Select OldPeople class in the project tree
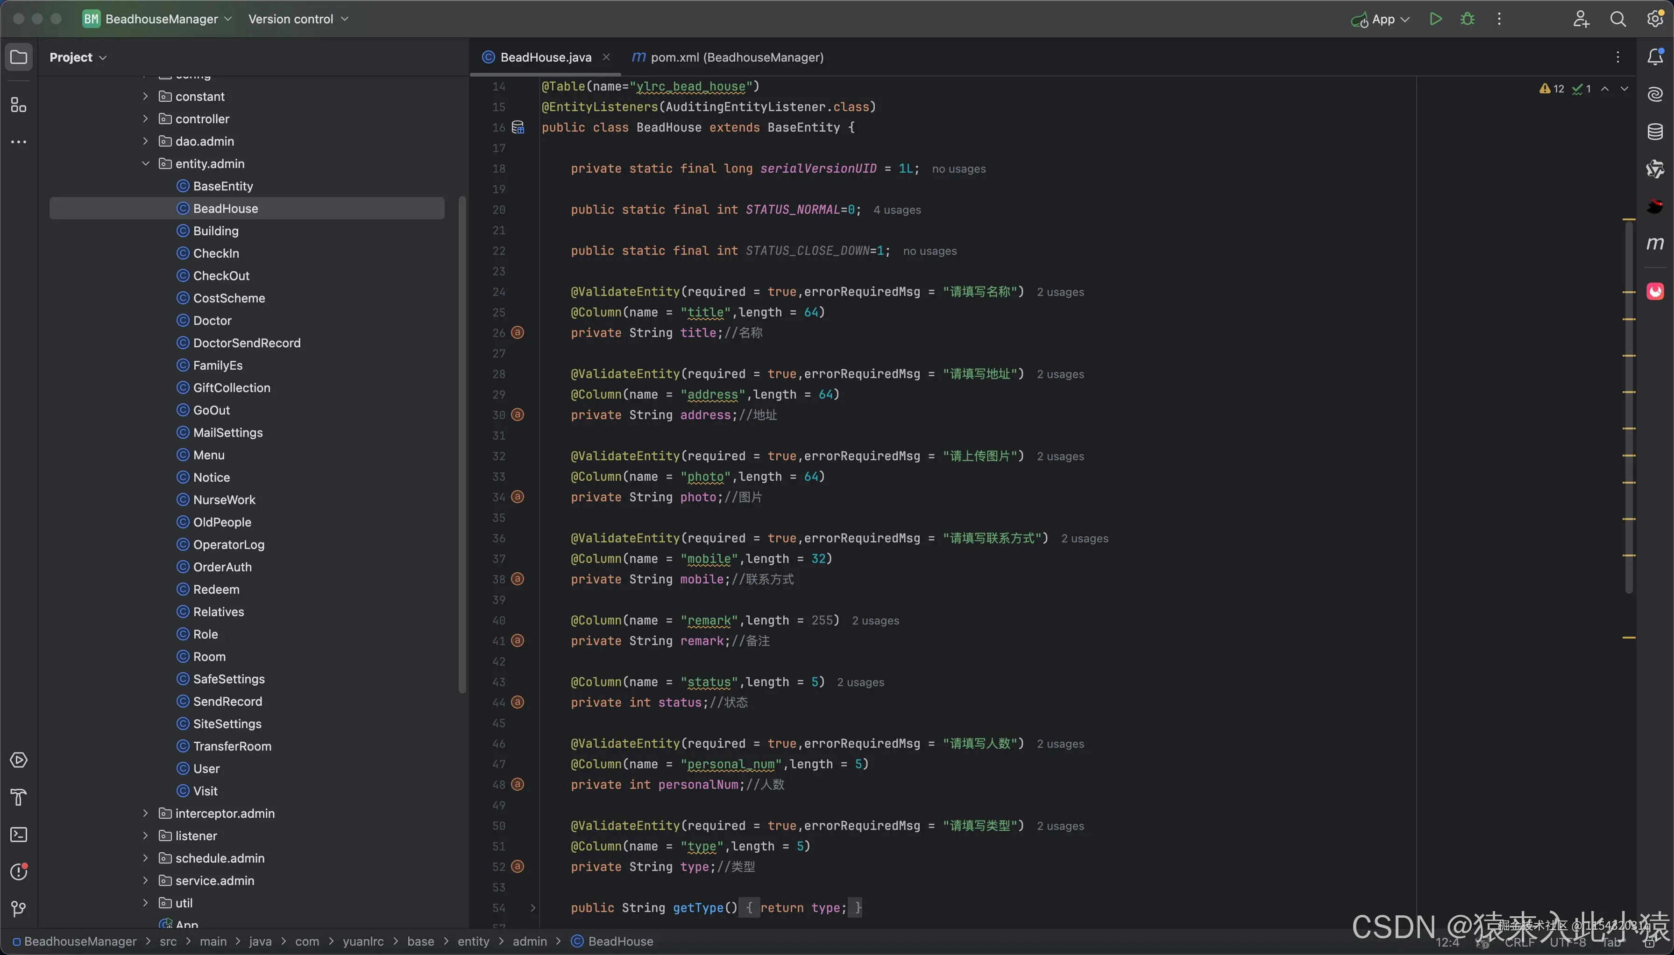This screenshot has height=955, width=1674. 222,522
